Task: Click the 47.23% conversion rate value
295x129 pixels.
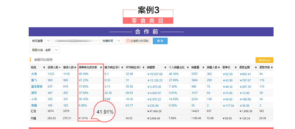Action: [83, 80]
